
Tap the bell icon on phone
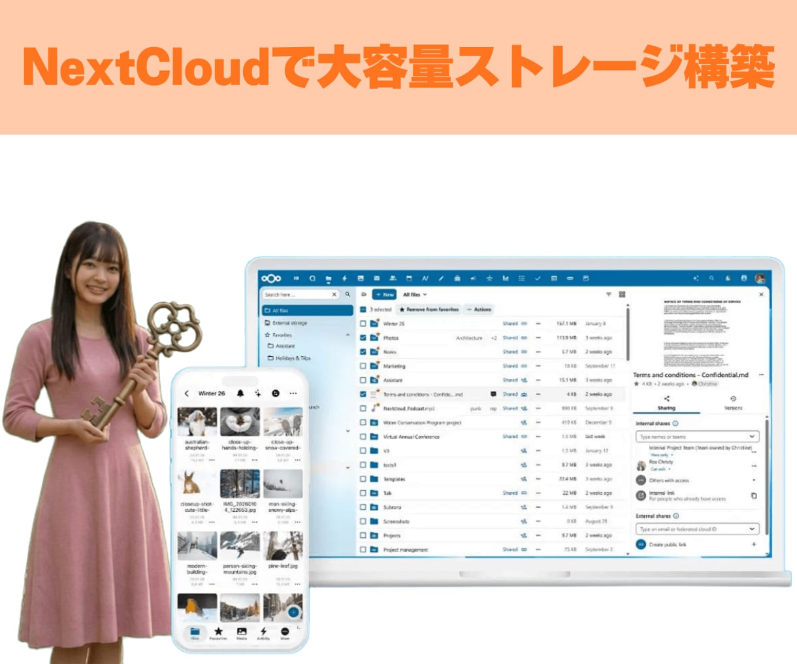coord(240,393)
